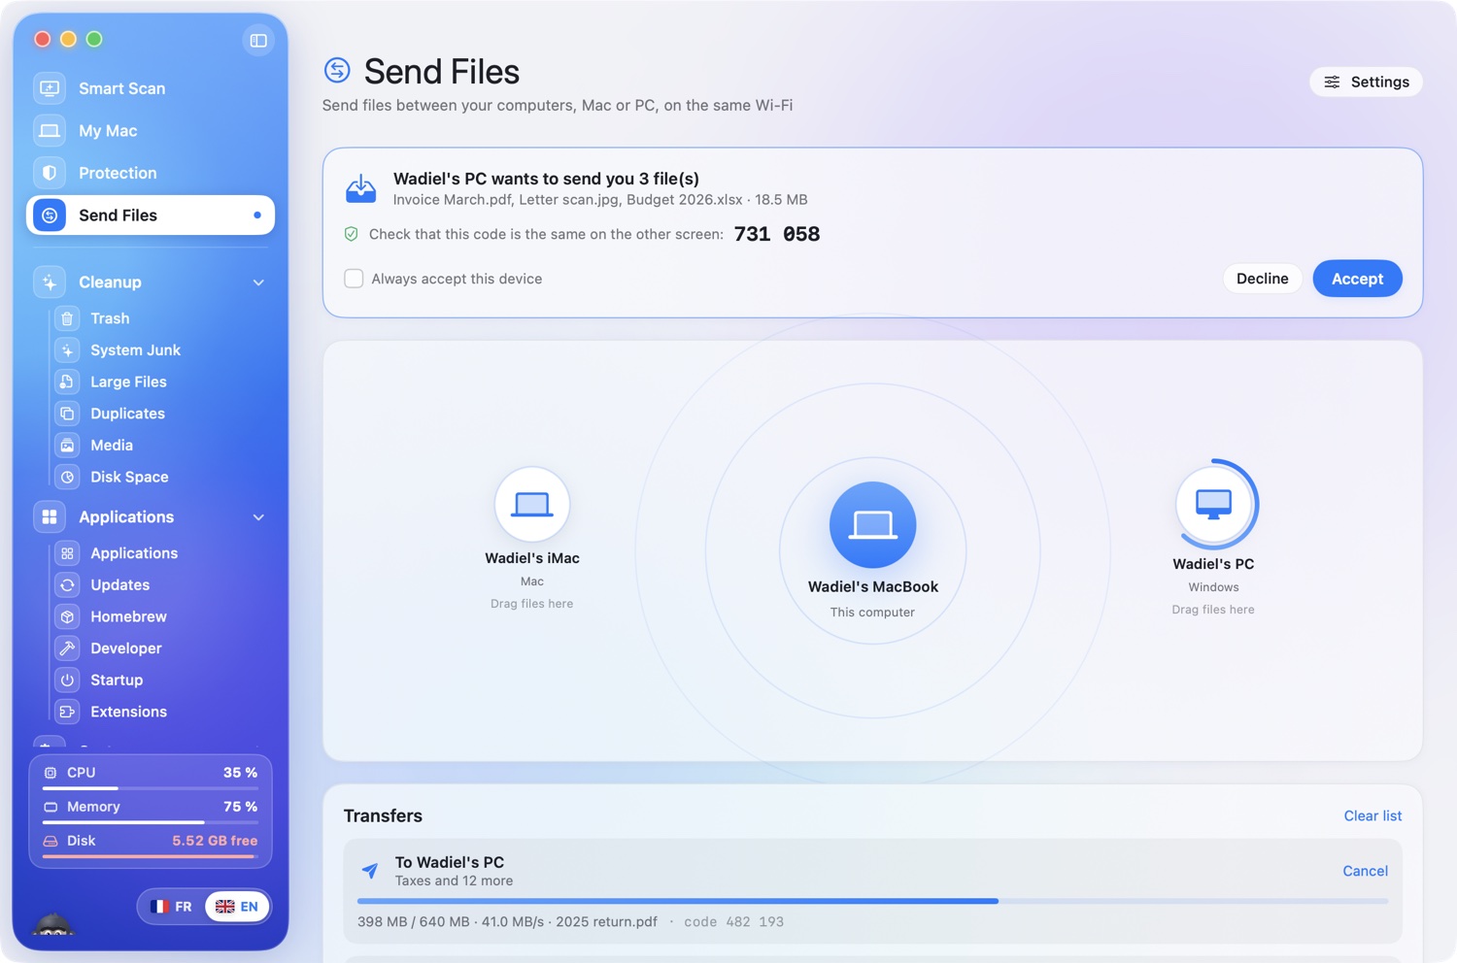Open the Protection shield icon

coord(50,173)
